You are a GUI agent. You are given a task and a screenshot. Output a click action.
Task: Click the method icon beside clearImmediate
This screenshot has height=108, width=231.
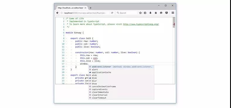pyautogui.click(x=90, y=92)
